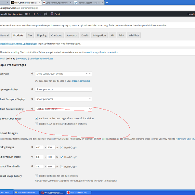The image size is (195, 195).
Task: Open the Shop Page dropdown
Action: click(x=63, y=74)
